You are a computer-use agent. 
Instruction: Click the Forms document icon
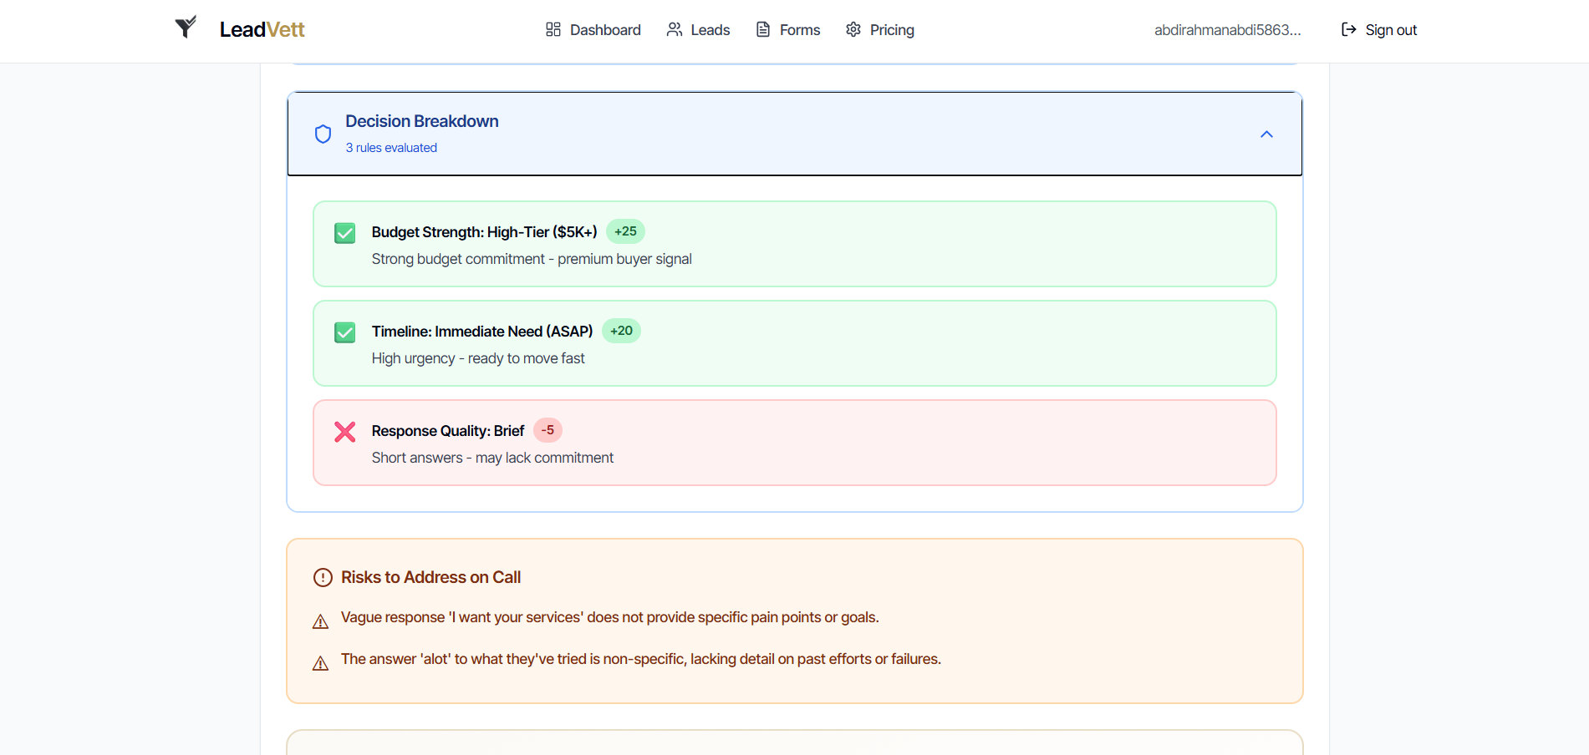(x=763, y=30)
